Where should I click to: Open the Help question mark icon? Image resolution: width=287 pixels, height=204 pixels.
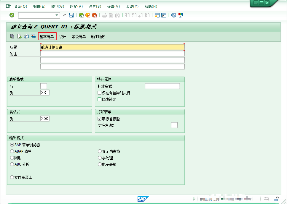(174, 15)
